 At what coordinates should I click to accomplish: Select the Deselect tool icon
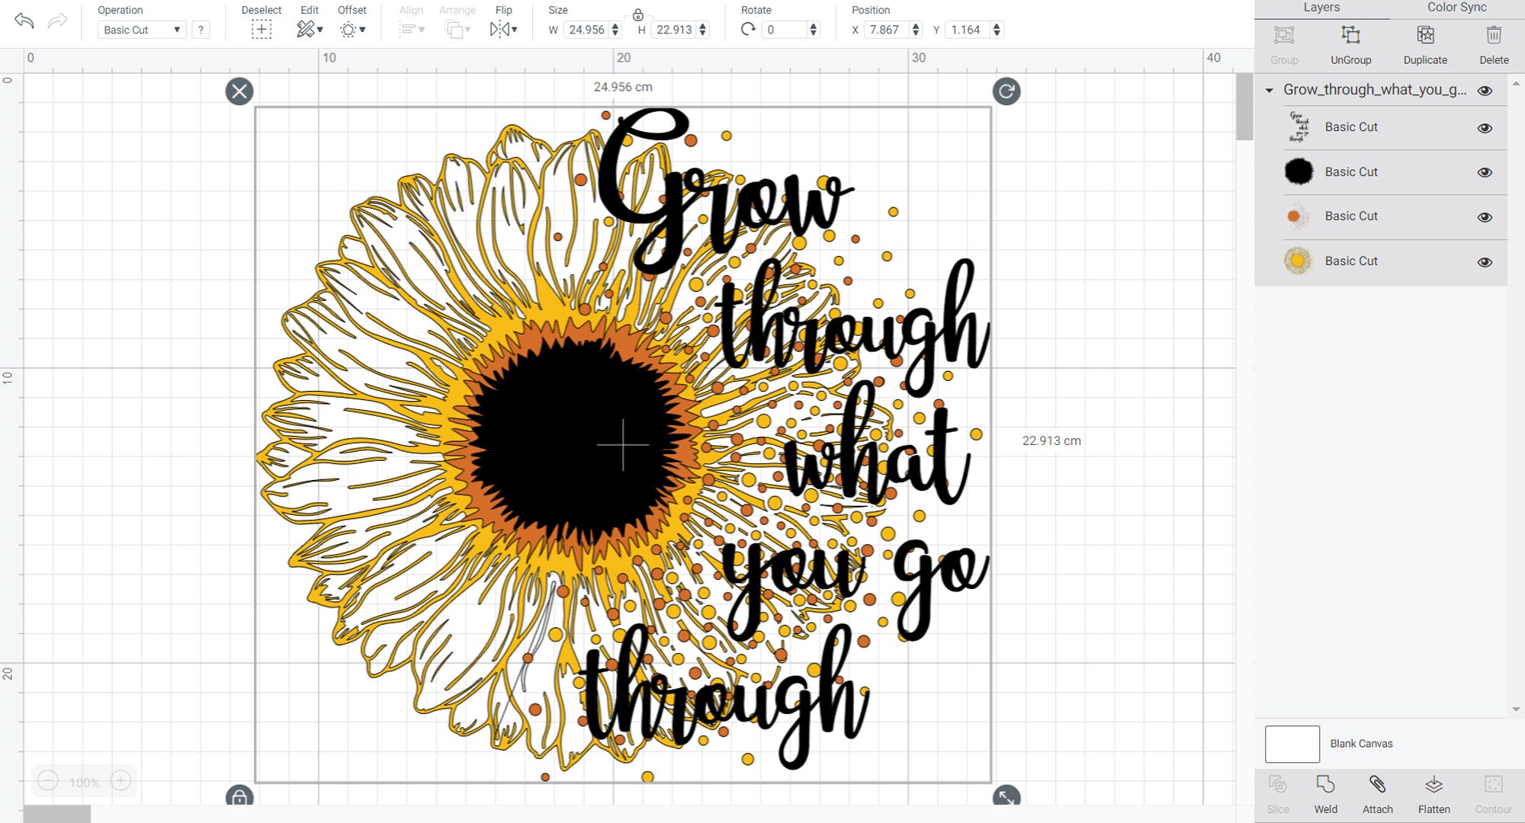point(262,29)
